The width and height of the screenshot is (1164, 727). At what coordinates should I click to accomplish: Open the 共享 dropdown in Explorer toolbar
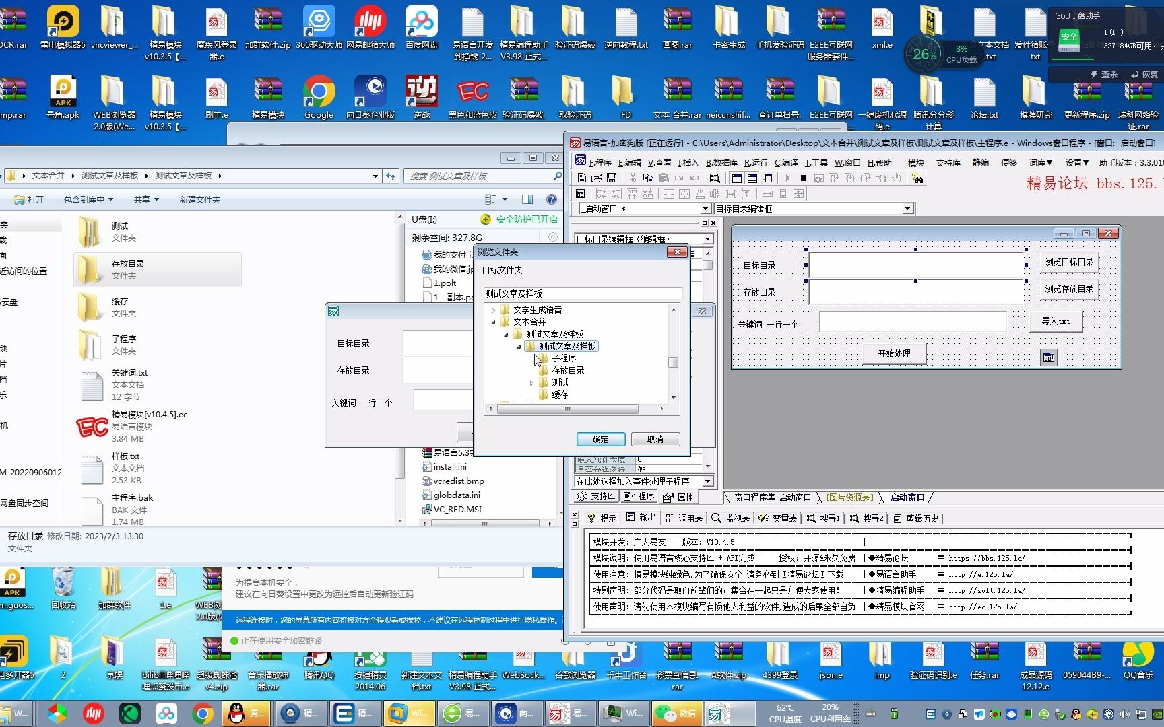coord(146,200)
